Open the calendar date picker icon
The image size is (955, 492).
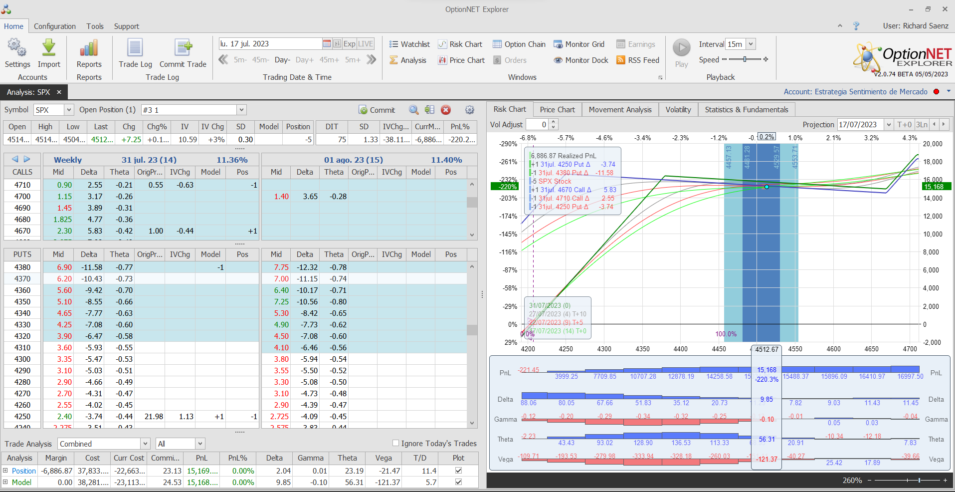tap(327, 44)
